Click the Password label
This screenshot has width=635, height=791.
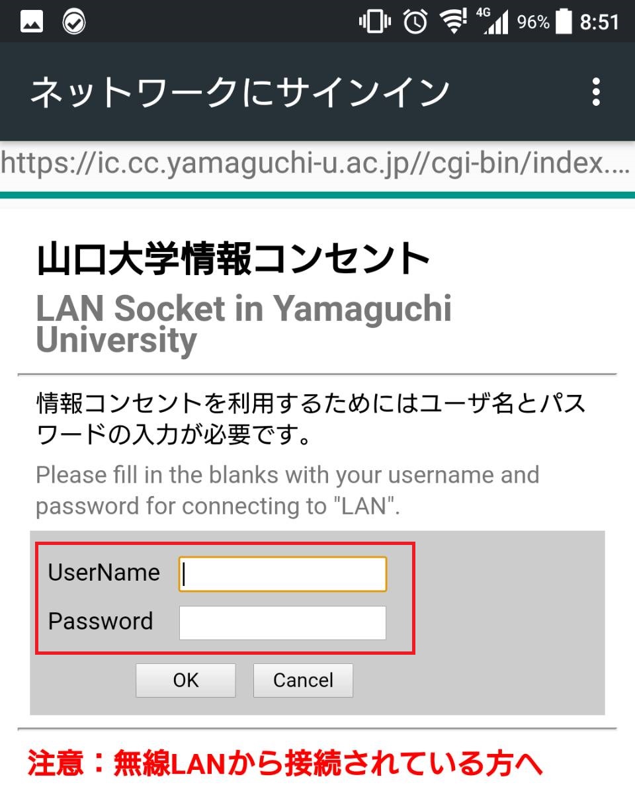tap(101, 622)
